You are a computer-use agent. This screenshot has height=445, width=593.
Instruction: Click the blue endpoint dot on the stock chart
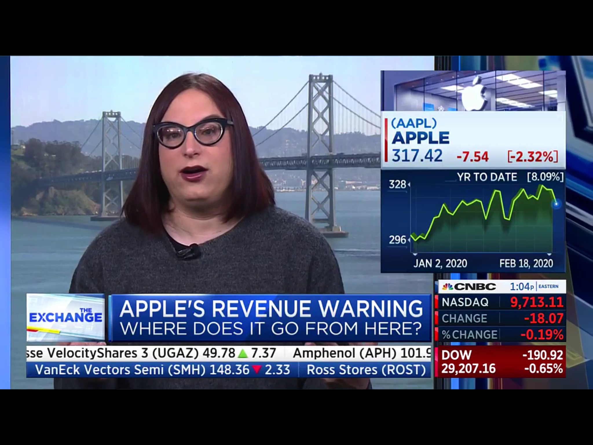coord(556,204)
